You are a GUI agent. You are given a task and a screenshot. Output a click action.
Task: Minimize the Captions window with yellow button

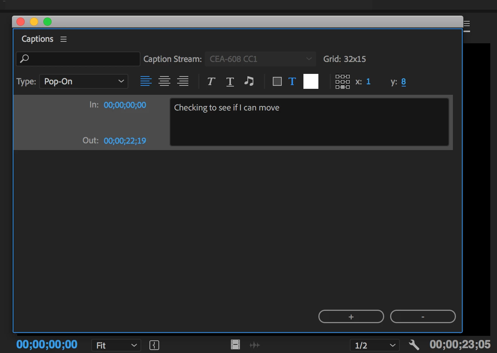[x=34, y=22]
